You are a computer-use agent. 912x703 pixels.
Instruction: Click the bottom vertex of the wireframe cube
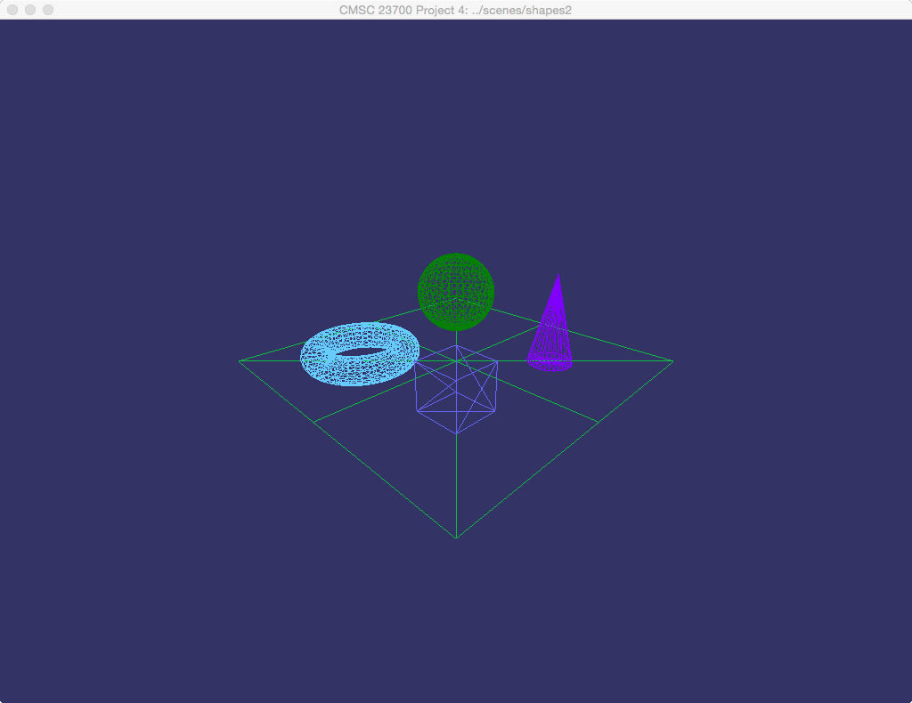457,433
